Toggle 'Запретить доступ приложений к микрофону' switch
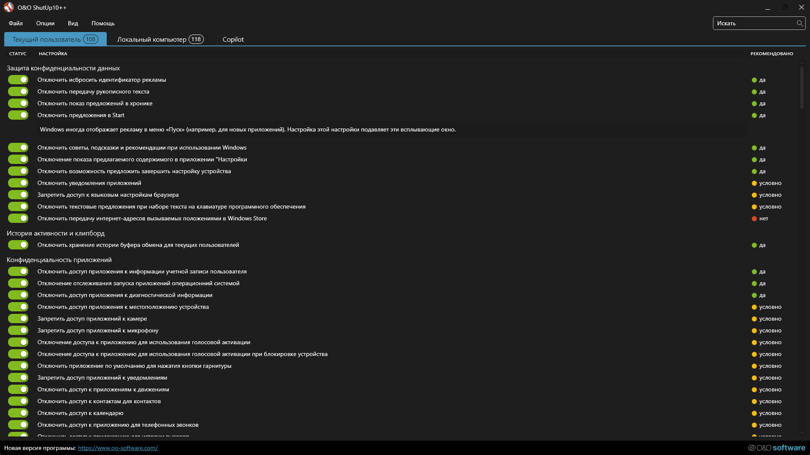The image size is (810, 455). (x=18, y=330)
